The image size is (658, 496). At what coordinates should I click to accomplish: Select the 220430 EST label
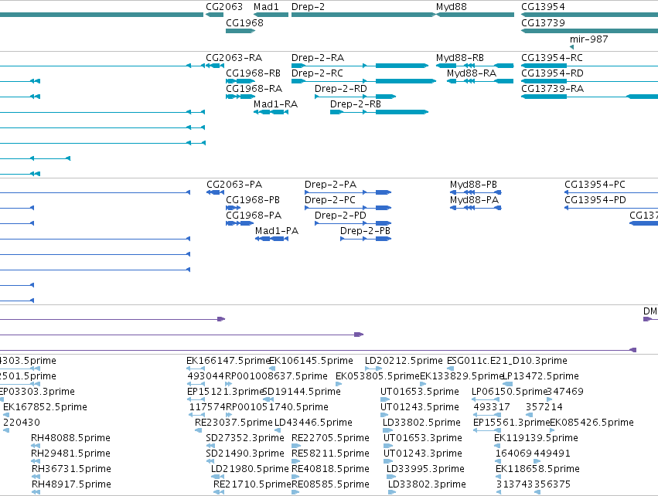(x=22, y=423)
